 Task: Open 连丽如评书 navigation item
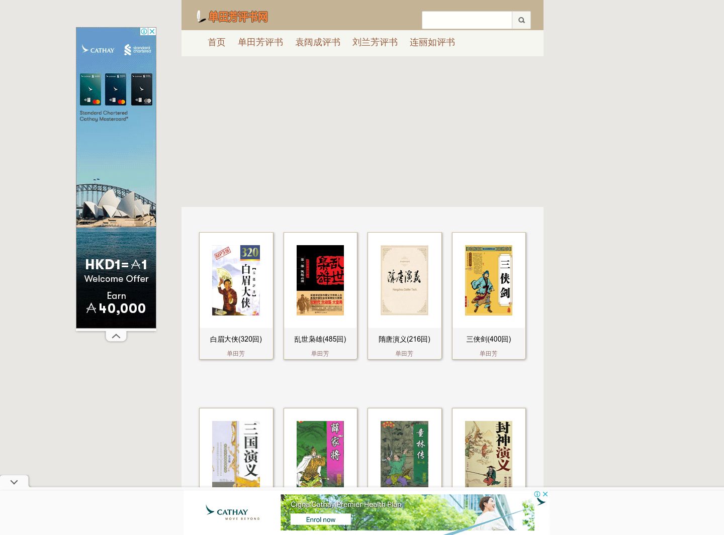coord(432,42)
